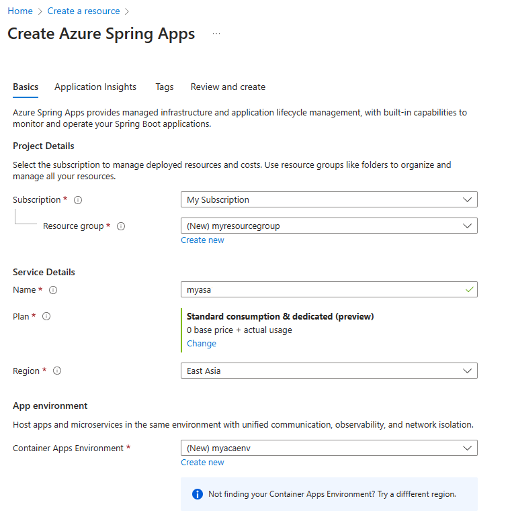Open the Tags tab
The image size is (510, 525).
click(164, 87)
